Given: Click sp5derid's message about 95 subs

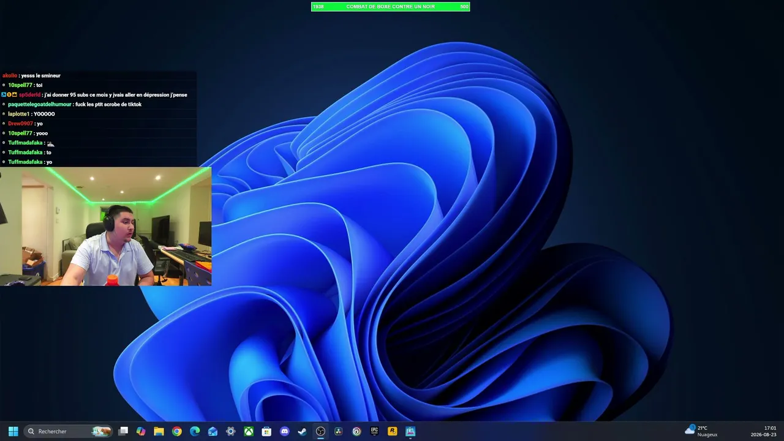Looking at the screenshot, I should (116, 95).
